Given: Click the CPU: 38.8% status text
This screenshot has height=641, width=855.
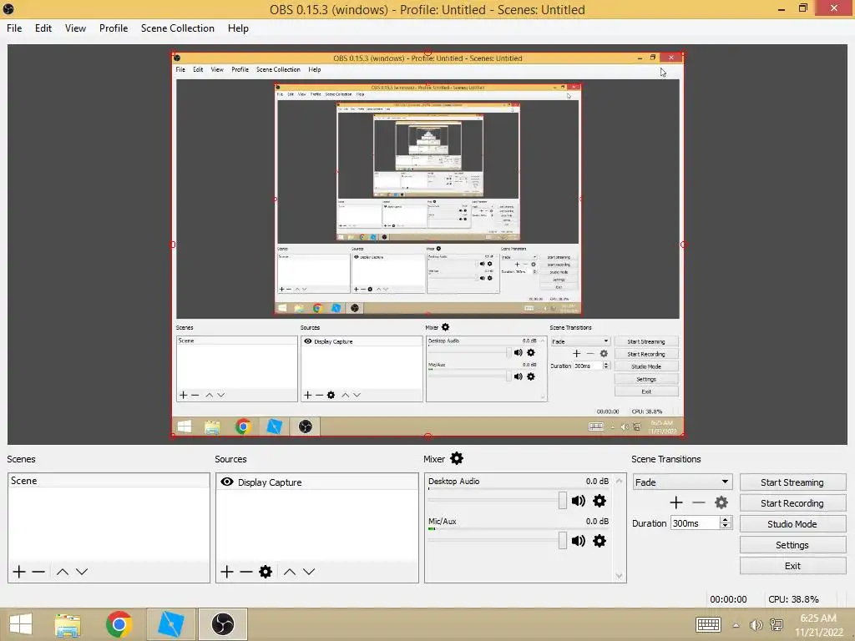Looking at the screenshot, I should pyautogui.click(x=793, y=599).
